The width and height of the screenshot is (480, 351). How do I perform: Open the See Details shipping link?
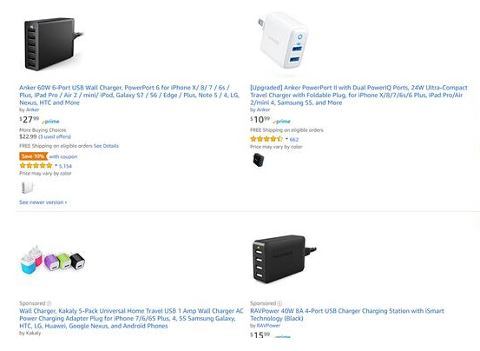click(x=106, y=146)
